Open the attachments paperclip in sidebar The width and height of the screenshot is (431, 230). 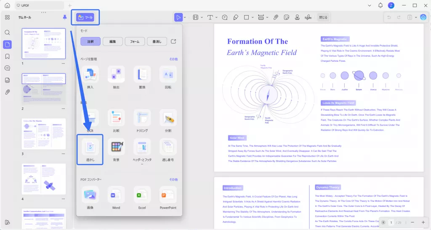pyautogui.click(x=8, y=92)
